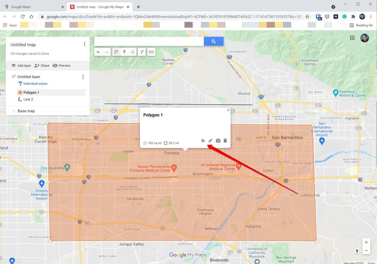Toggle the 55.2 mi perimeter display
The width and height of the screenshot is (377, 264).
(x=166, y=142)
